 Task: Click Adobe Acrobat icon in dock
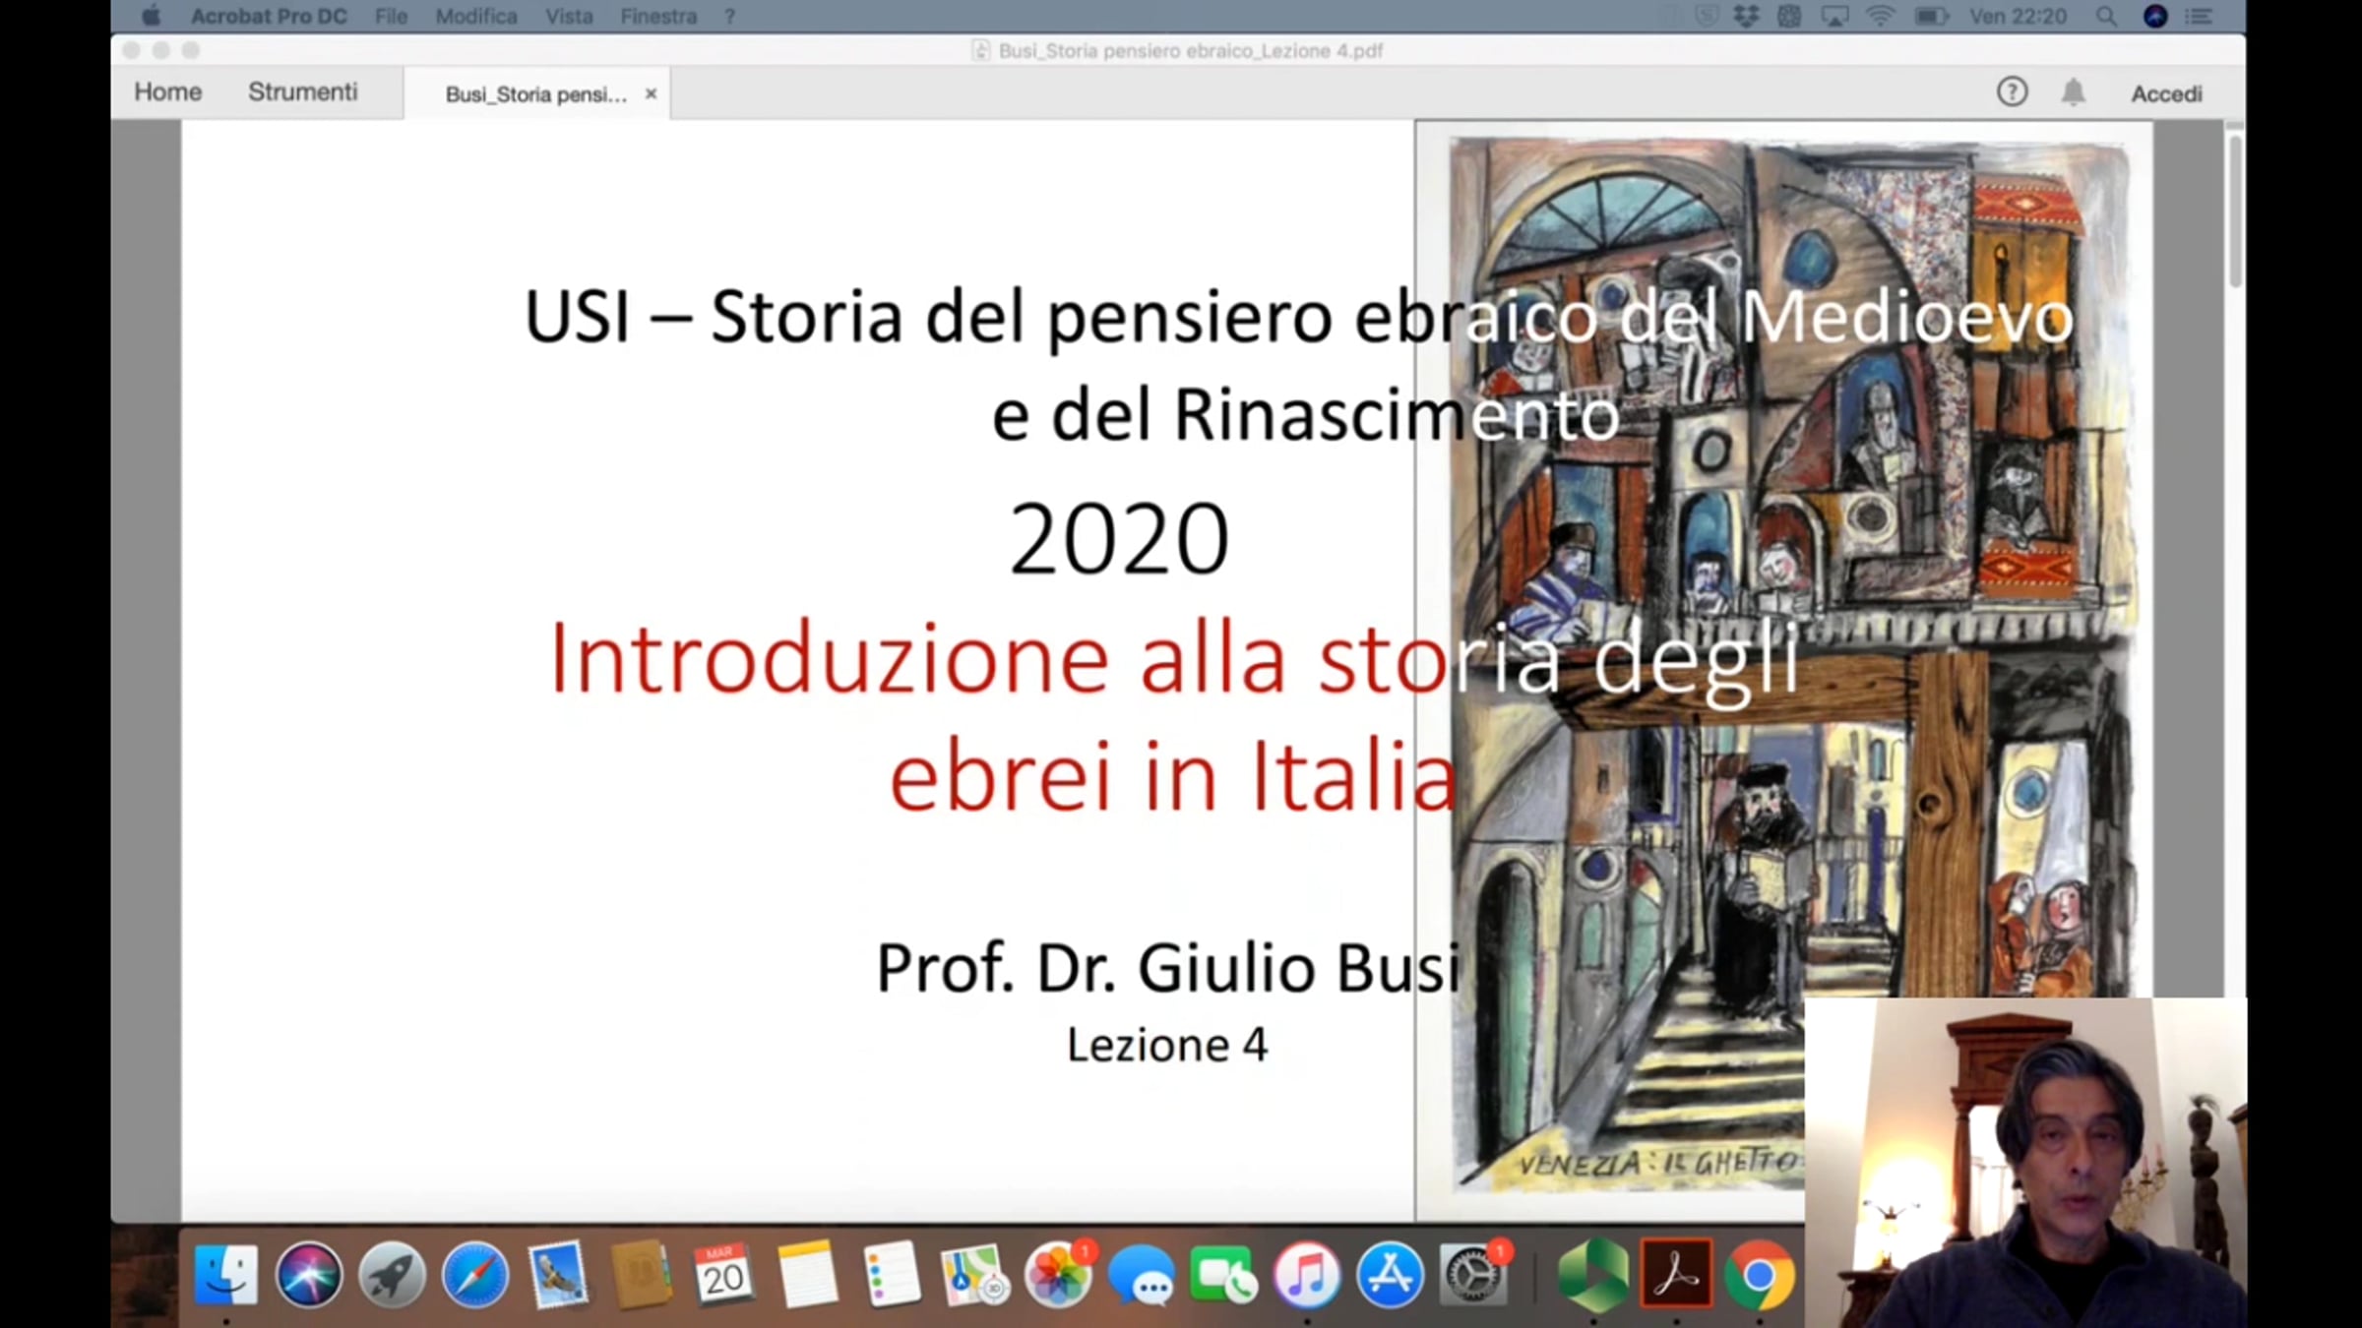pyautogui.click(x=1677, y=1276)
